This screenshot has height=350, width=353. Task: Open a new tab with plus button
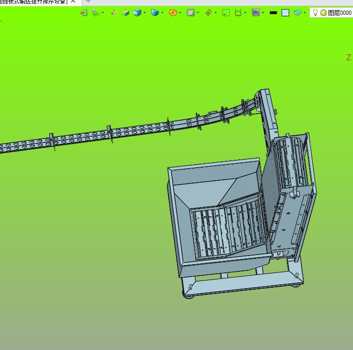point(88,1)
